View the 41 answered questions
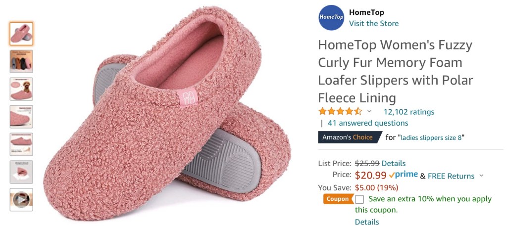 (368, 123)
